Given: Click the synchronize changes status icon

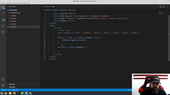Looking at the screenshot, I should click(10, 90).
